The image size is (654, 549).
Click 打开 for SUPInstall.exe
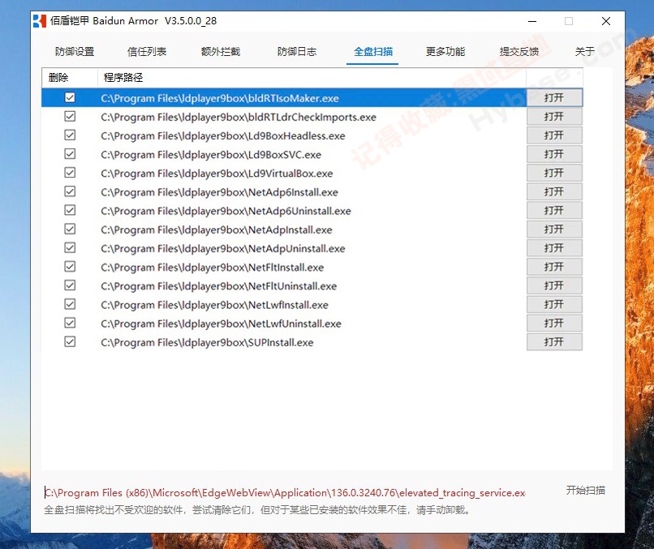554,342
